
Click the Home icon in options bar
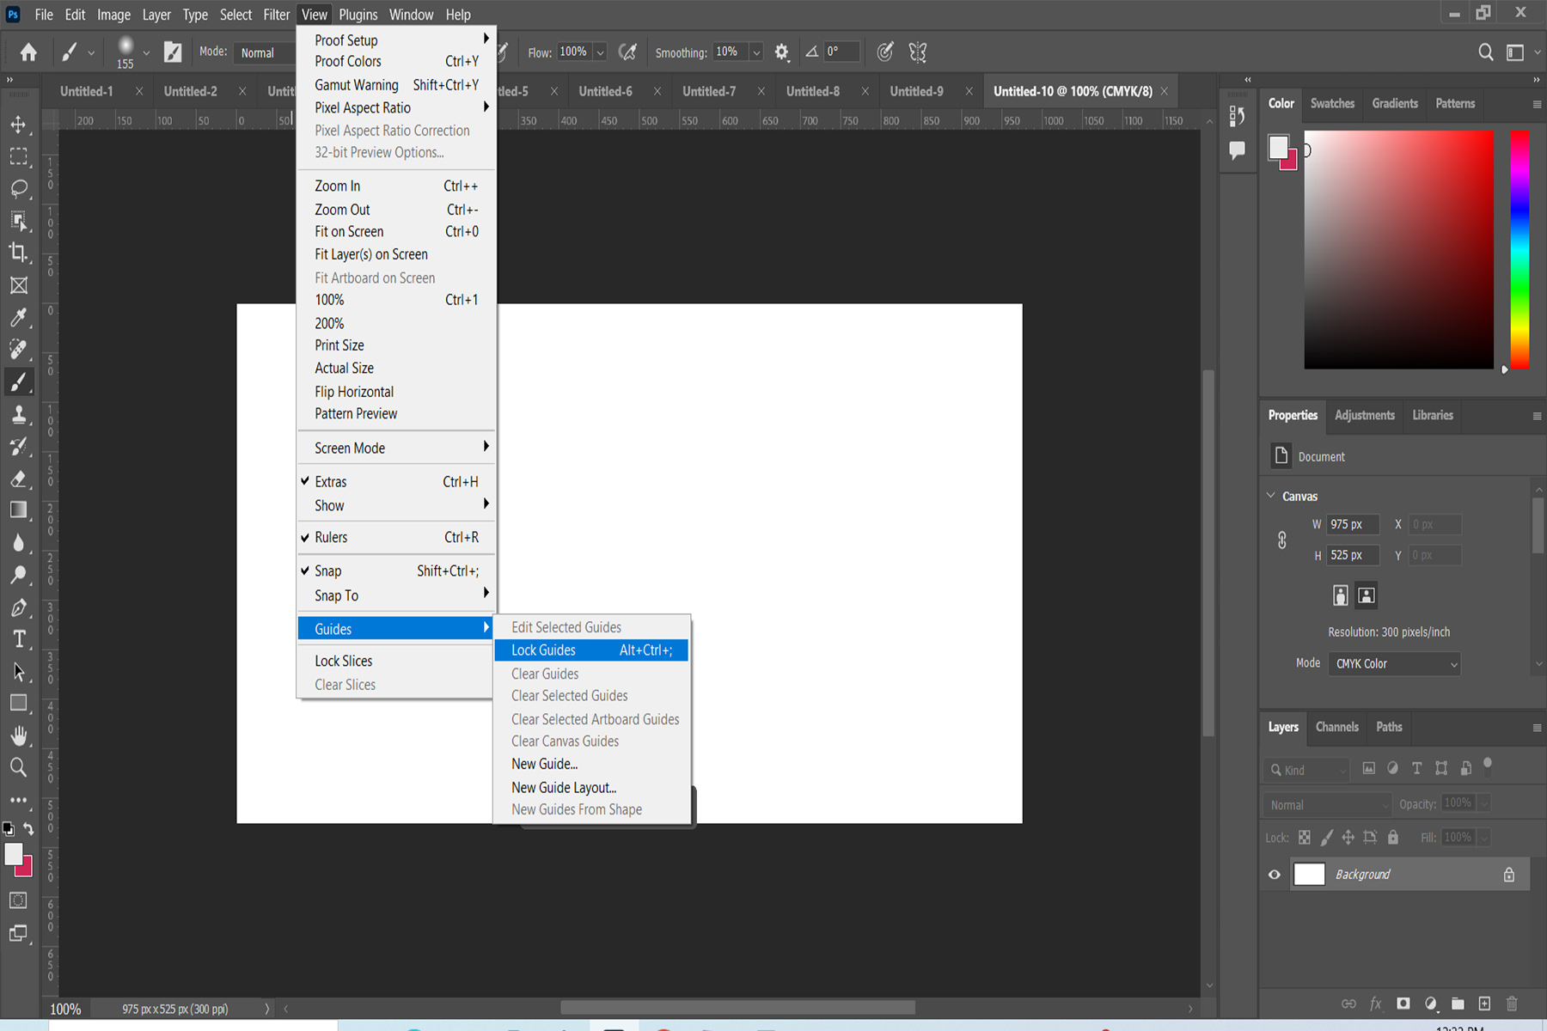pos(28,52)
